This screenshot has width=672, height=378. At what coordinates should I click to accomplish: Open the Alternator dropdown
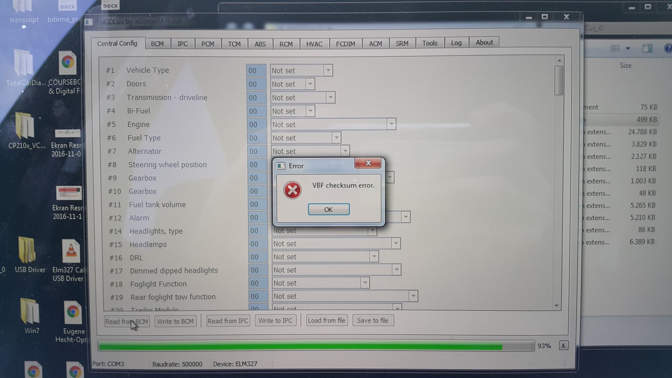click(345, 151)
